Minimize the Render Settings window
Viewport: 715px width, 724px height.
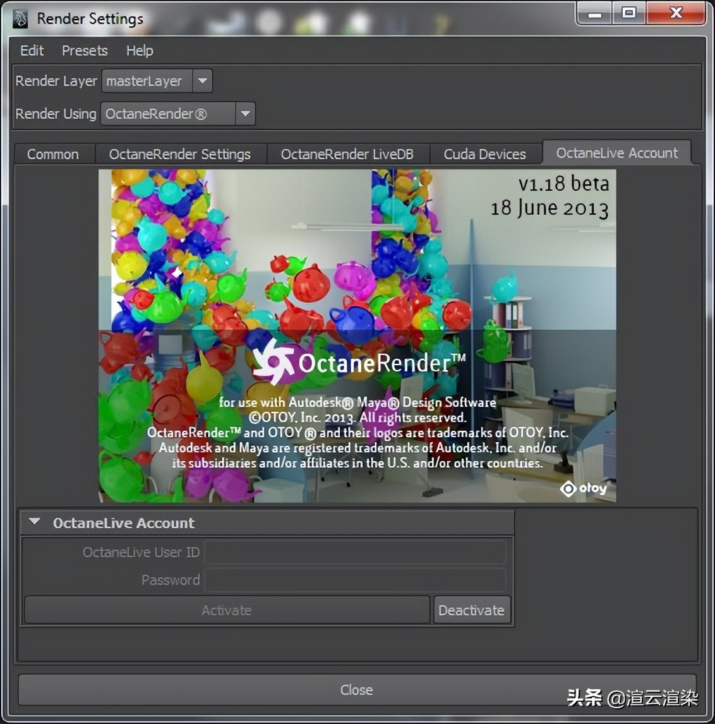[x=595, y=14]
